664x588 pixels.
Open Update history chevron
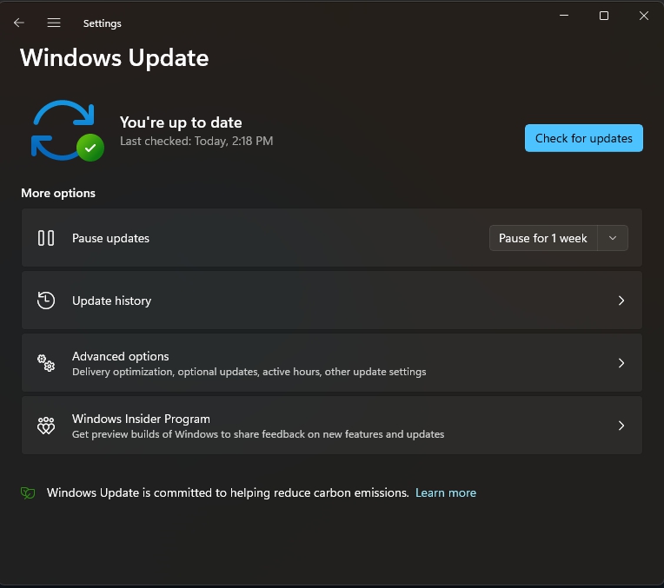coord(621,301)
